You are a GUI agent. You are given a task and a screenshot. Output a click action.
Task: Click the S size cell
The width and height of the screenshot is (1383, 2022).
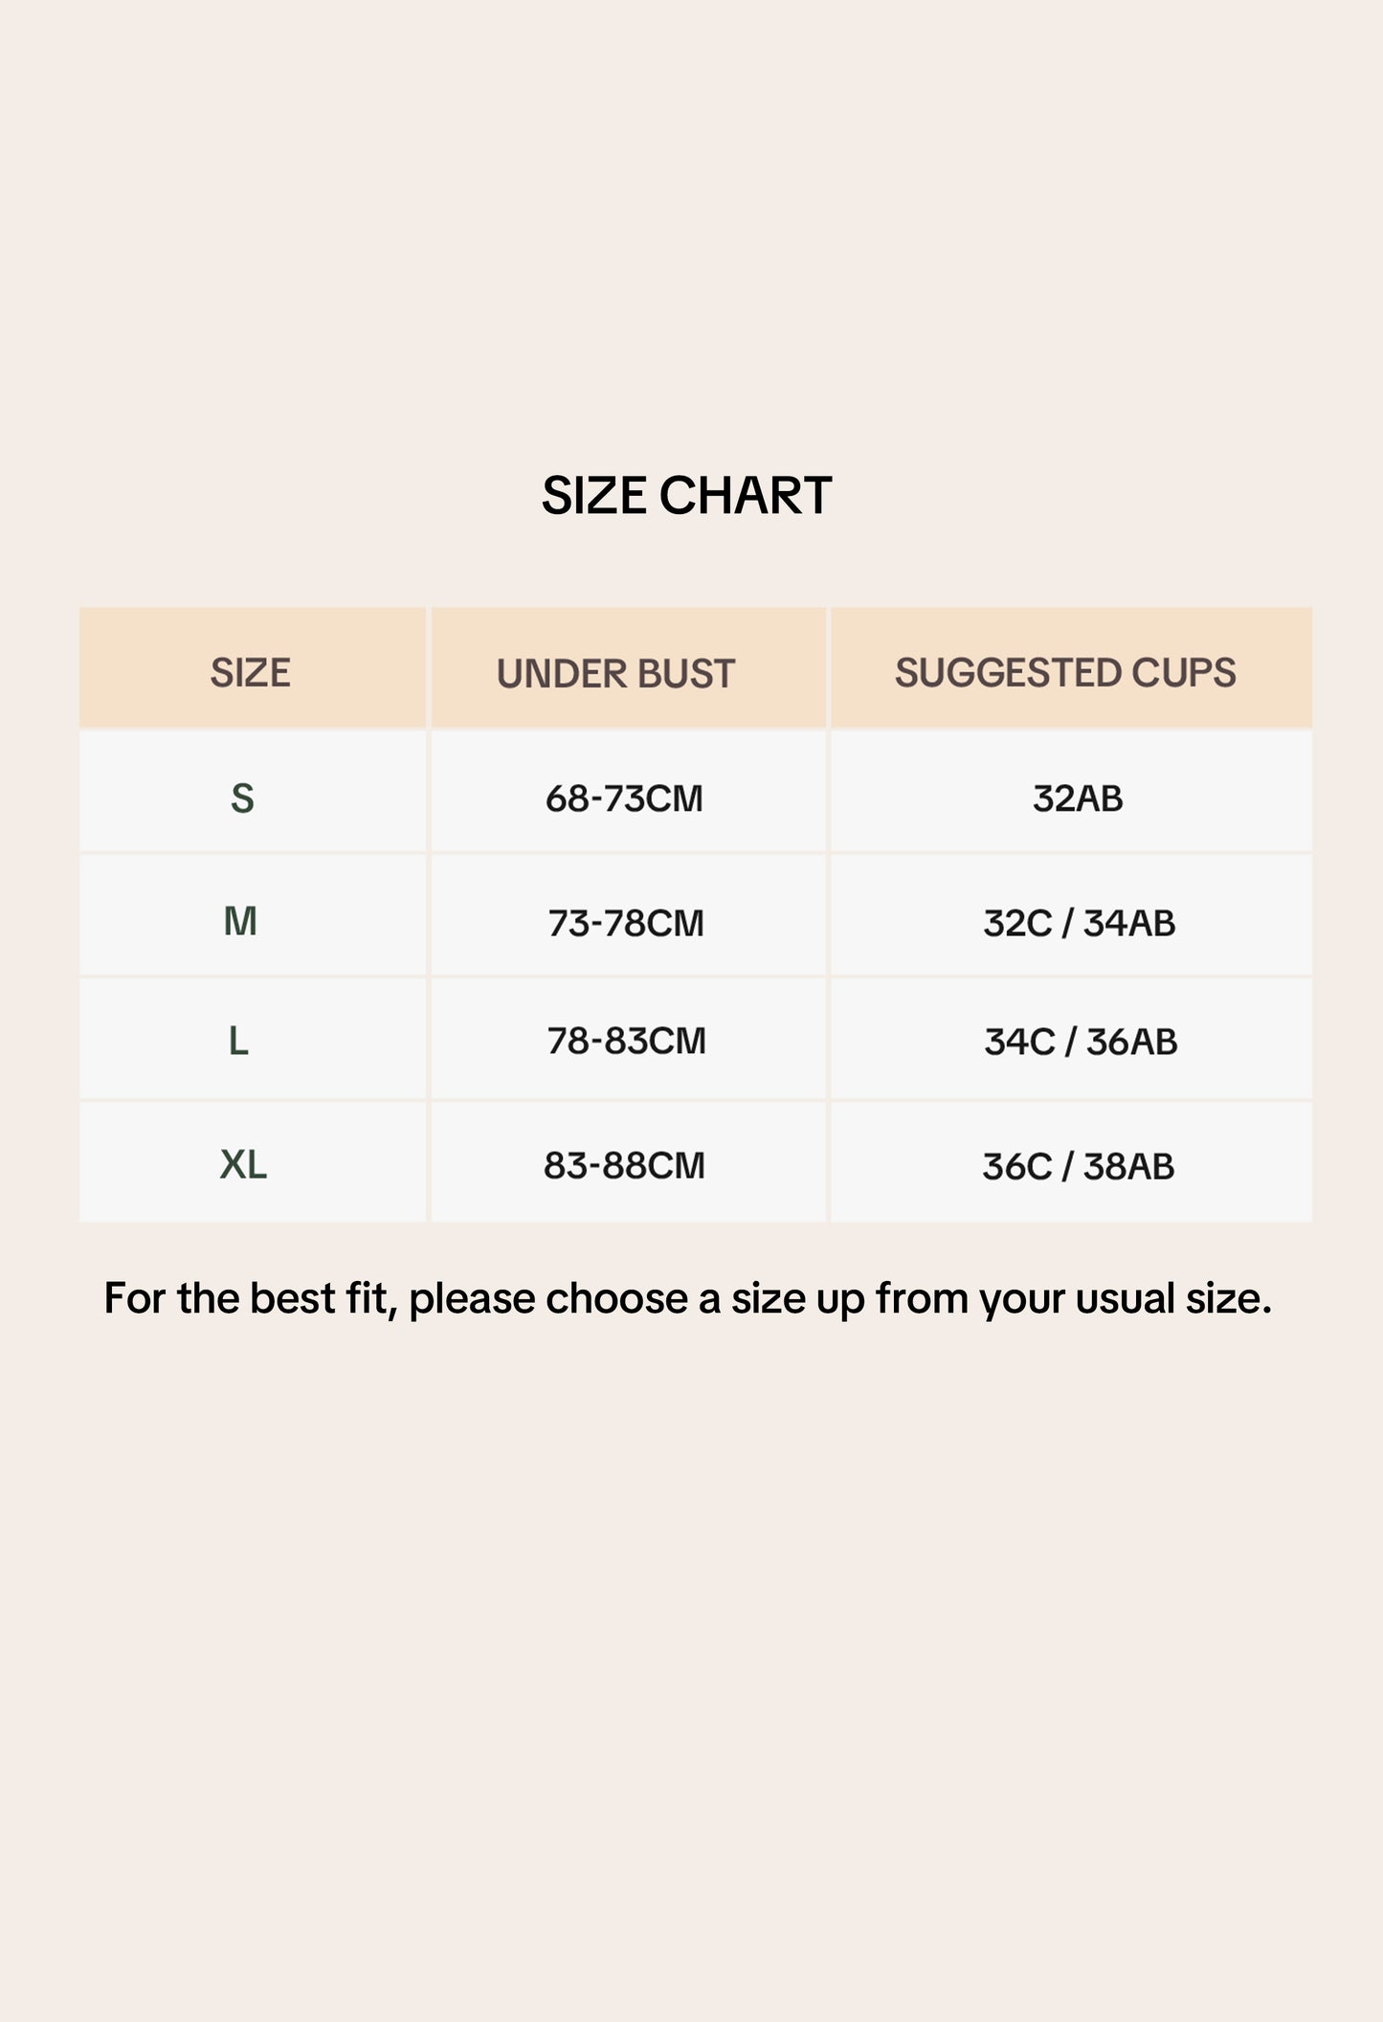(243, 798)
